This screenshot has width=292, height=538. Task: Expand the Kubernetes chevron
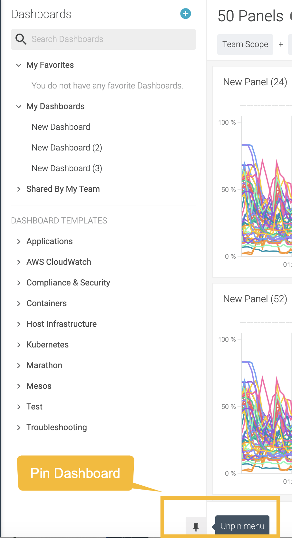[19, 345]
